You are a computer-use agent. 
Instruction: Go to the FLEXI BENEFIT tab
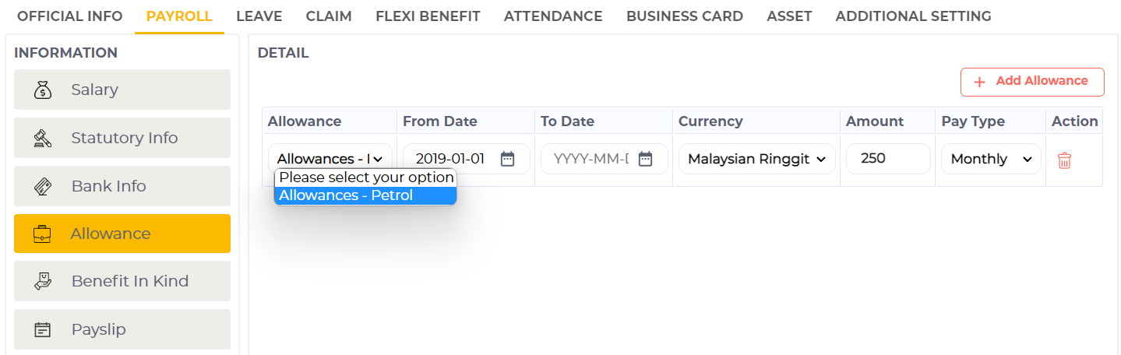pos(428,16)
